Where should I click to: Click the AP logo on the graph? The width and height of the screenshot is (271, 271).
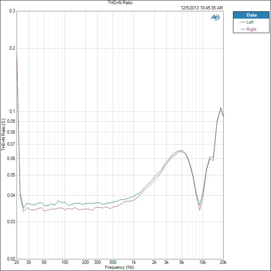click(x=215, y=17)
